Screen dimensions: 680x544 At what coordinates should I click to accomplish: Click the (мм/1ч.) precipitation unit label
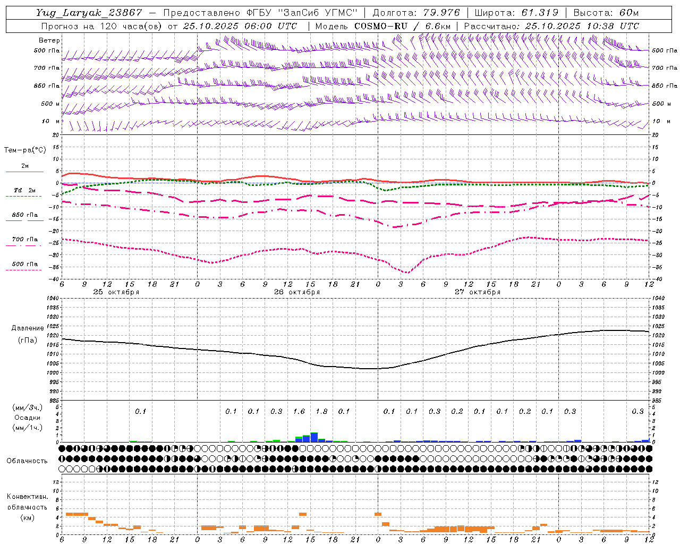[x=28, y=427]
